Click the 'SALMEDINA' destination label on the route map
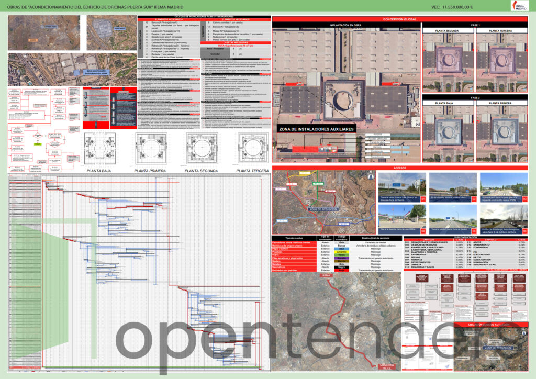Image resolution: width=536 pixels, height=379 pixels. click(x=388, y=366)
